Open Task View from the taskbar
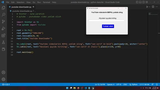 pyautogui.click(x=71, y=88)
